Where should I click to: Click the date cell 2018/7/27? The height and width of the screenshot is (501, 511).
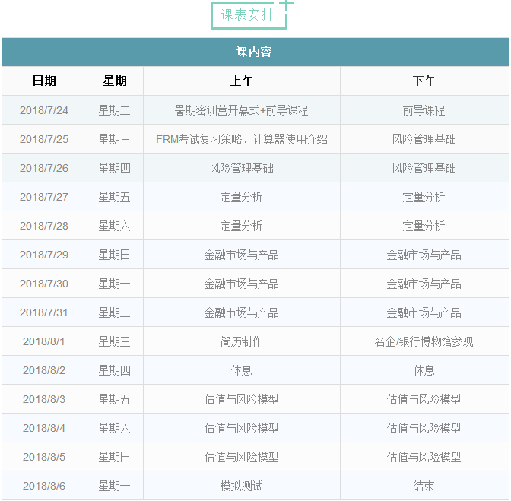tap(44, 197)
